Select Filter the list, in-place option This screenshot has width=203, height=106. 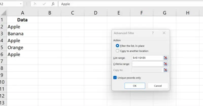[x=117, y=46]
